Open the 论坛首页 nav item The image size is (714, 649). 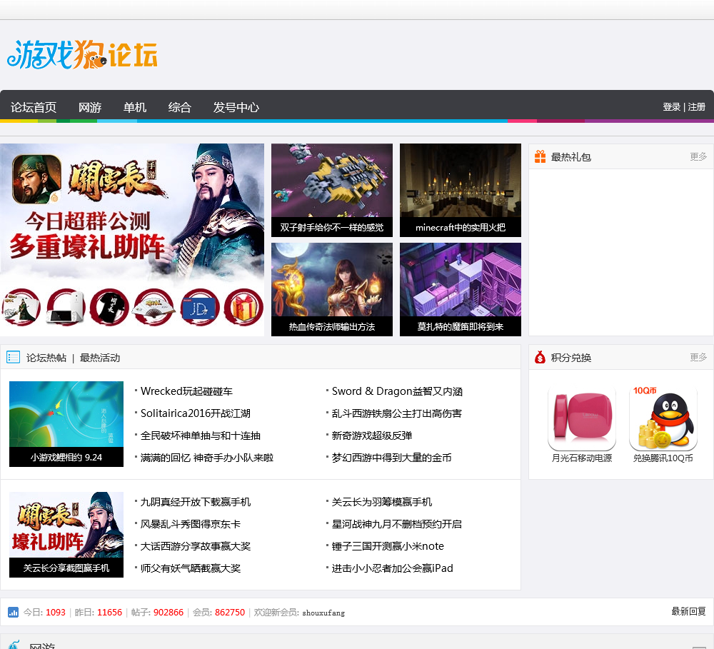pyautogui.click(x=34, y=108)
